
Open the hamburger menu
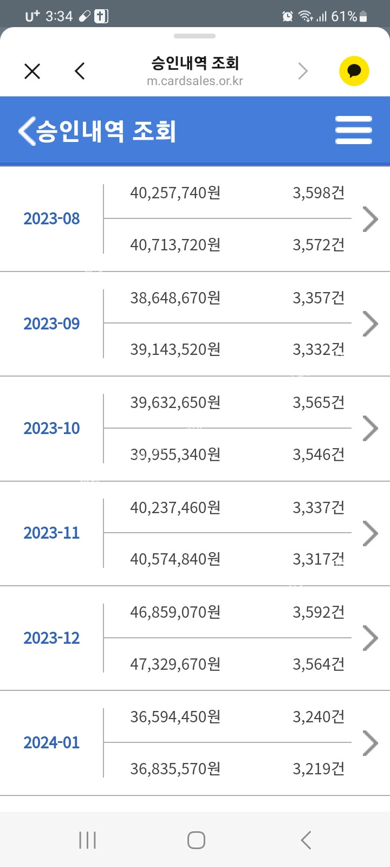click(x=353, y=130)
